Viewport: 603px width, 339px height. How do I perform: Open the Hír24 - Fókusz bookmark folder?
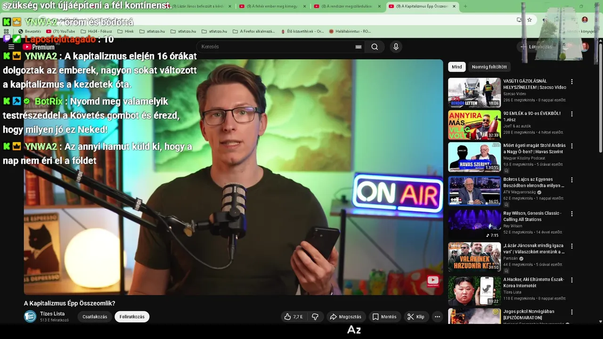click(x=96, y=32)
